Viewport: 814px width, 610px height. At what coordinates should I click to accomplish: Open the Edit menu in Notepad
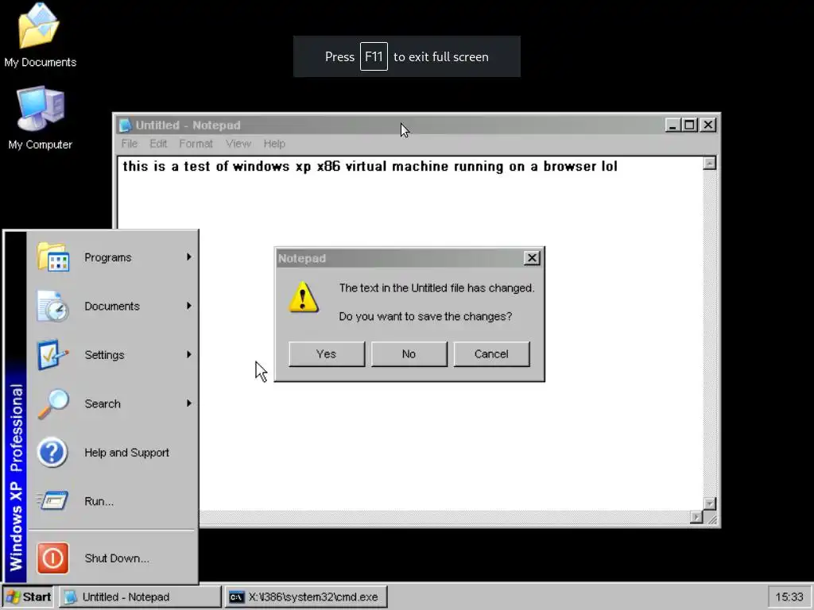158,144
